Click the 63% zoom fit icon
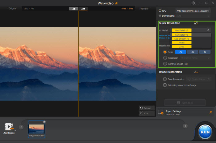This screenshot has height=143, width=216. [x=141, y=113]
